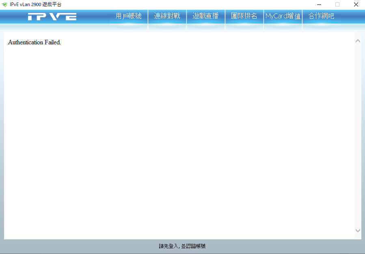
Task: Maximize the IPvE vLan window
Action: click(x=337, y=4)
